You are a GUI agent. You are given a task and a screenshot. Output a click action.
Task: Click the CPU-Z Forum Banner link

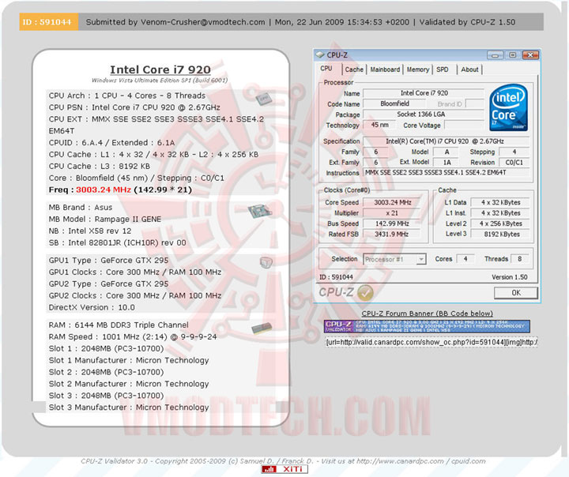click(x=427, y=314)
